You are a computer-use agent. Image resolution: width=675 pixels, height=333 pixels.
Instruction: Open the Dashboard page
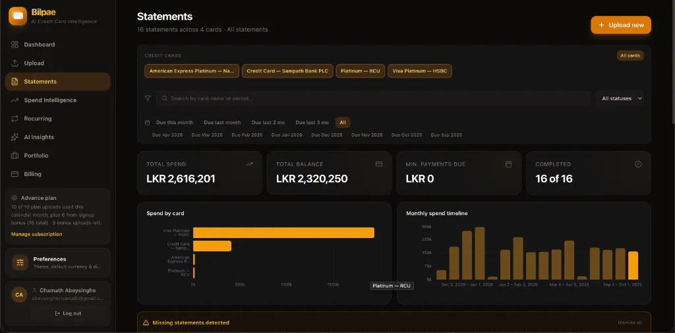pyautogui.click(x=58, y=45)
